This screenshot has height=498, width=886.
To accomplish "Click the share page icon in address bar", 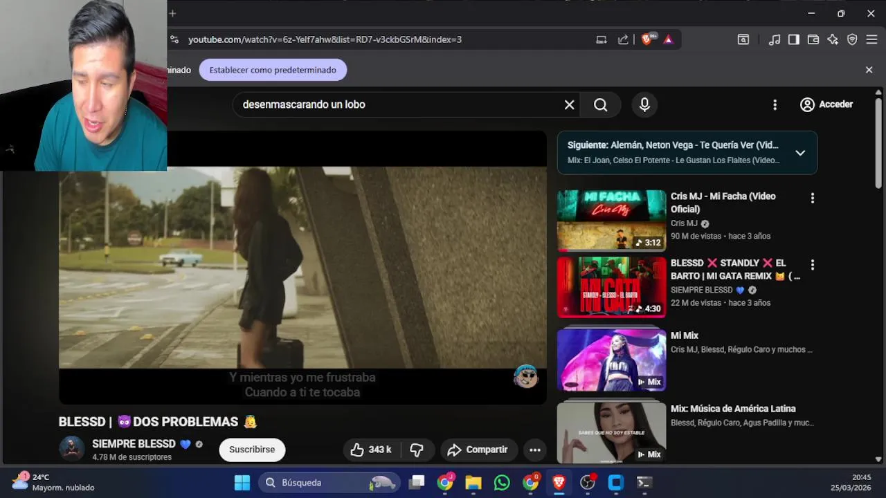I will [x=623, y=39].
